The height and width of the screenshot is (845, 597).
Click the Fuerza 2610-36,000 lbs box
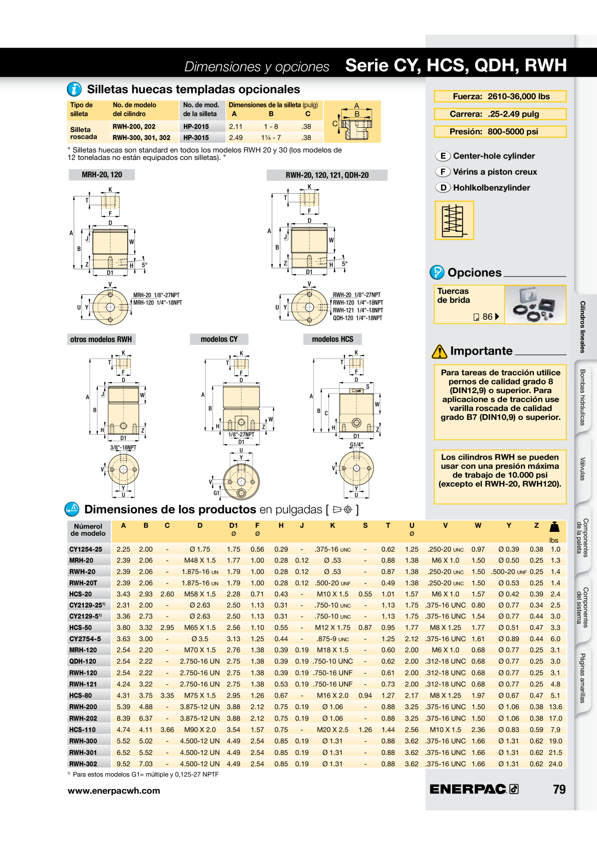pos(500,96)
